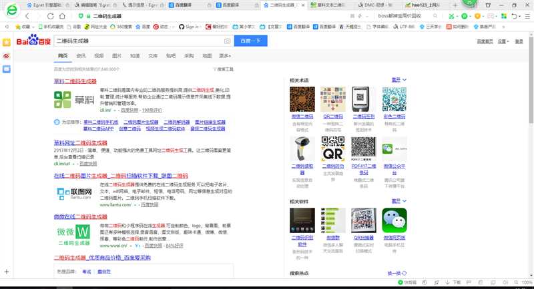
Task: Open the GitHub Sign in bookmark
Action: point(190,27)
